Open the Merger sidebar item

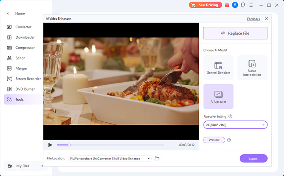[17, 69]
